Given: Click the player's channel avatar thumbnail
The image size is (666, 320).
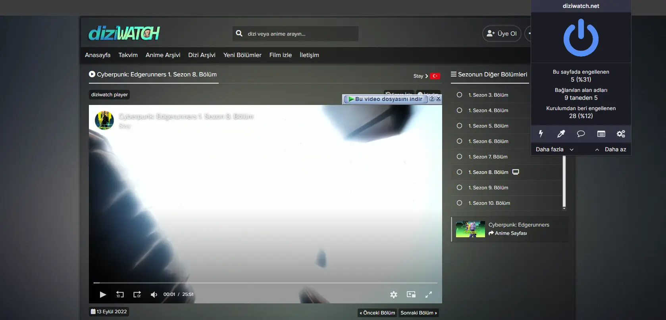Looking at the screenshot, I should point(104,120).
